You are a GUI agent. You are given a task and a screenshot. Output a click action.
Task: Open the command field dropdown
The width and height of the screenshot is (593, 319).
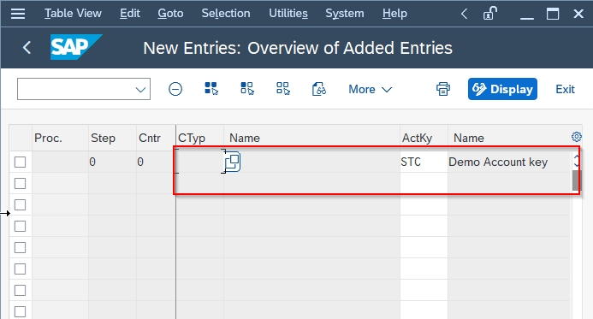click(140, 90)
